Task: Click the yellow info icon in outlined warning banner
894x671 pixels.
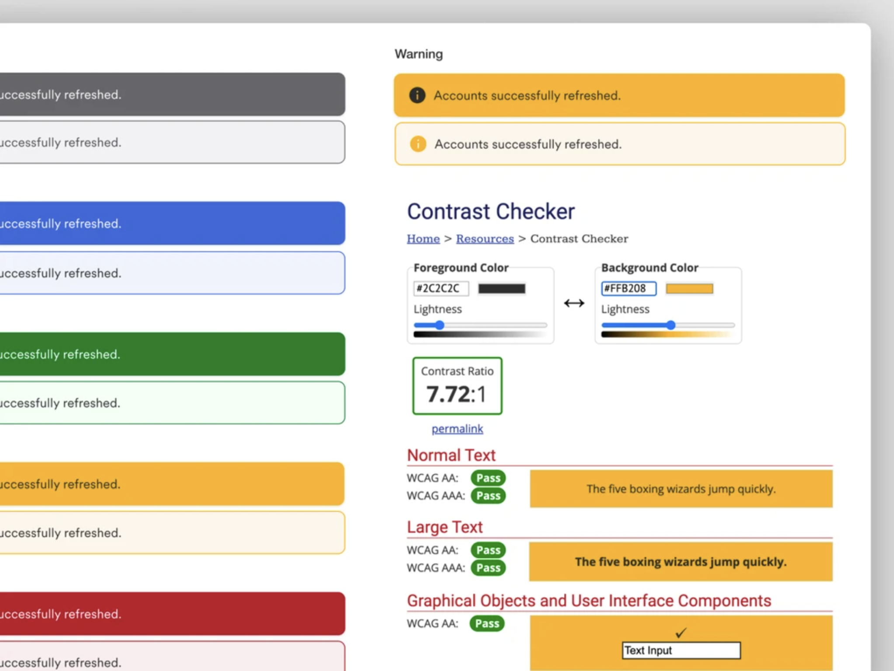Action: [418, 144]
